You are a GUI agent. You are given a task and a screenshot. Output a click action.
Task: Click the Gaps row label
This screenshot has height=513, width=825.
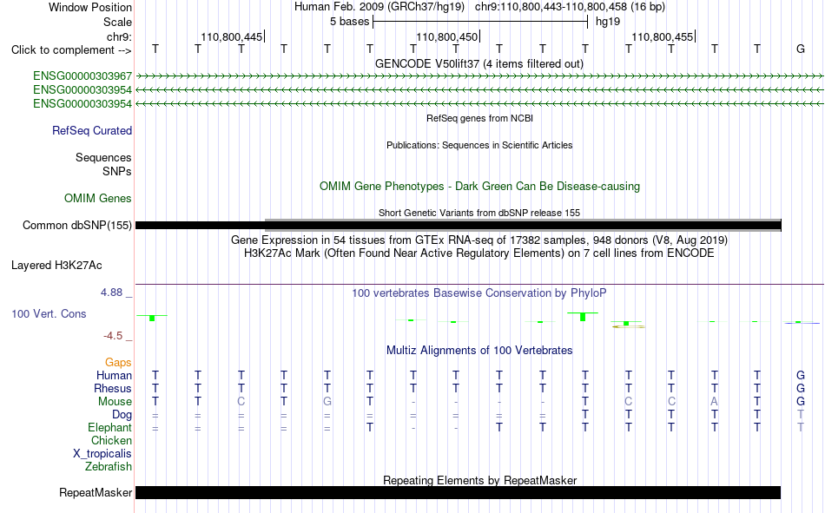[x=118, y=363]
